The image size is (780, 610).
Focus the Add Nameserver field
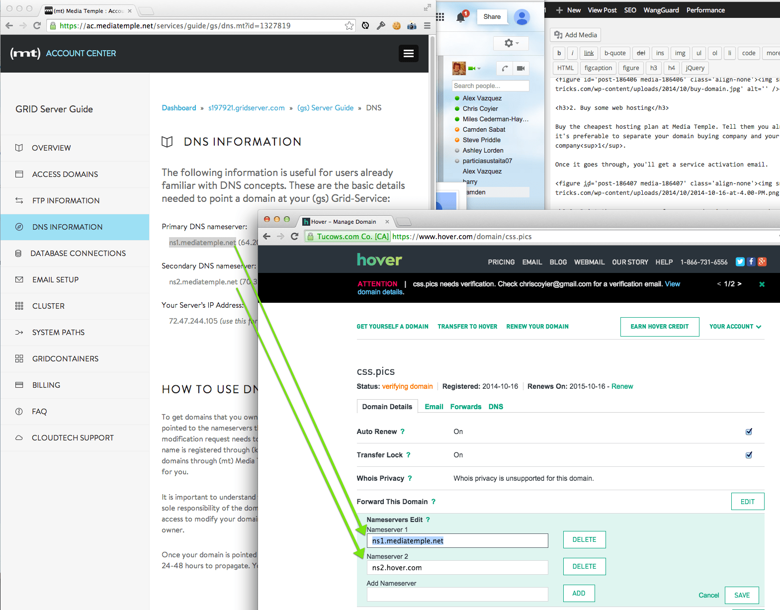(x=457, y=594)
